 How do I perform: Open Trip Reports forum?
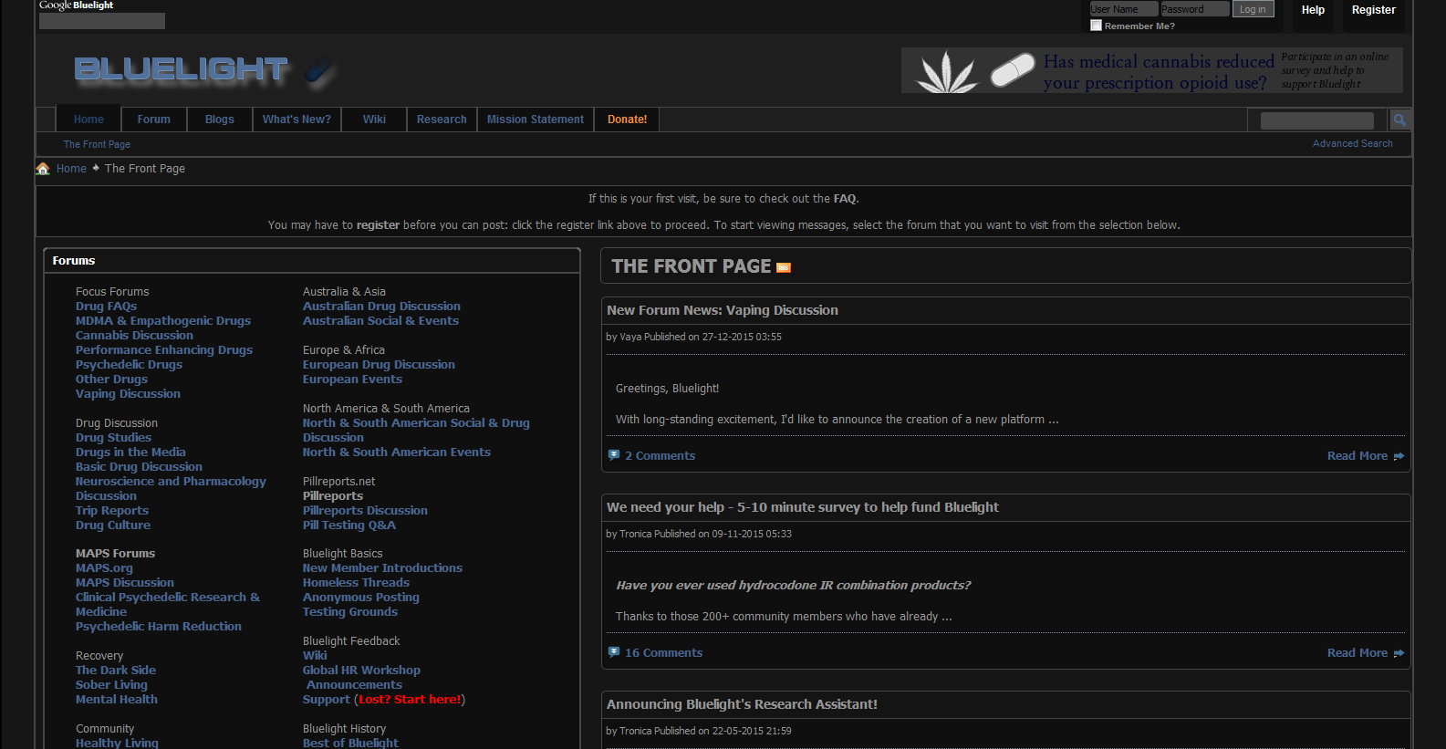click(112, 511)
